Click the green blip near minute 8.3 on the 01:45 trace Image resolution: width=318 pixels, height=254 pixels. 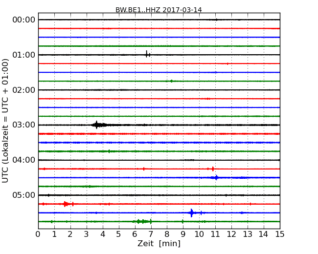coord(172,81)
